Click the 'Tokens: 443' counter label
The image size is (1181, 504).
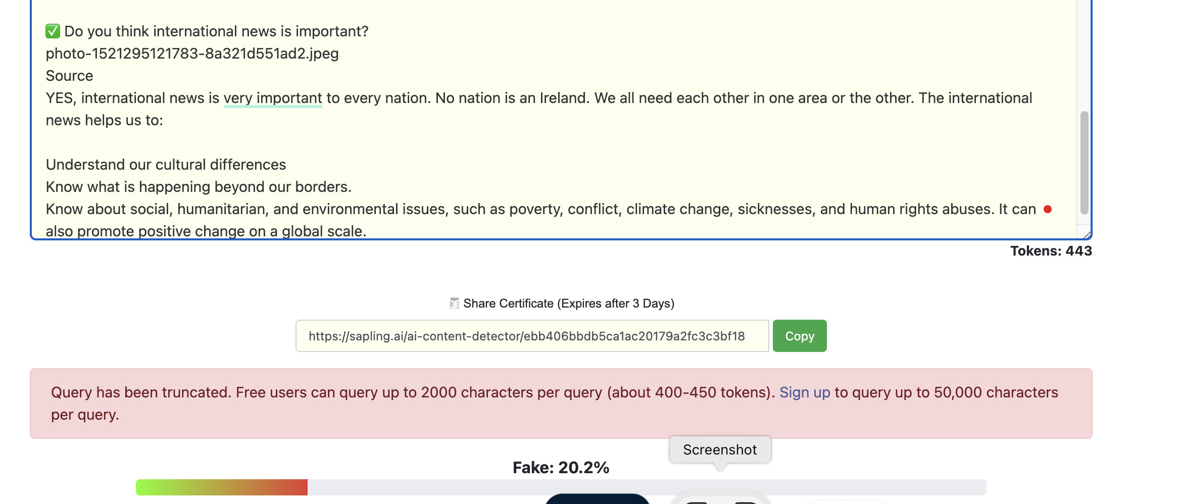click(1051, 251)
